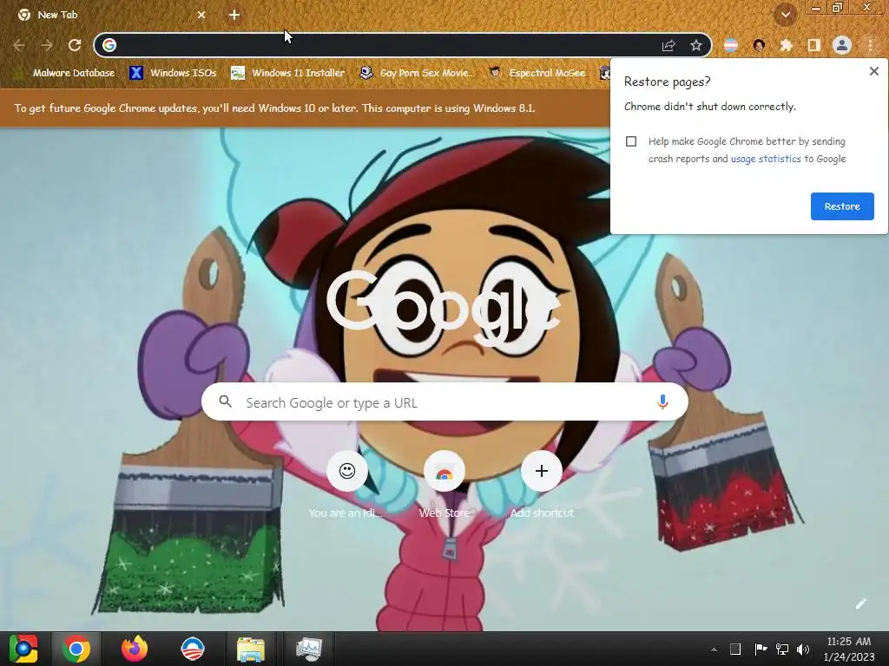
Task: Start voice search with microphone icon
Action: tap(662, 402)
